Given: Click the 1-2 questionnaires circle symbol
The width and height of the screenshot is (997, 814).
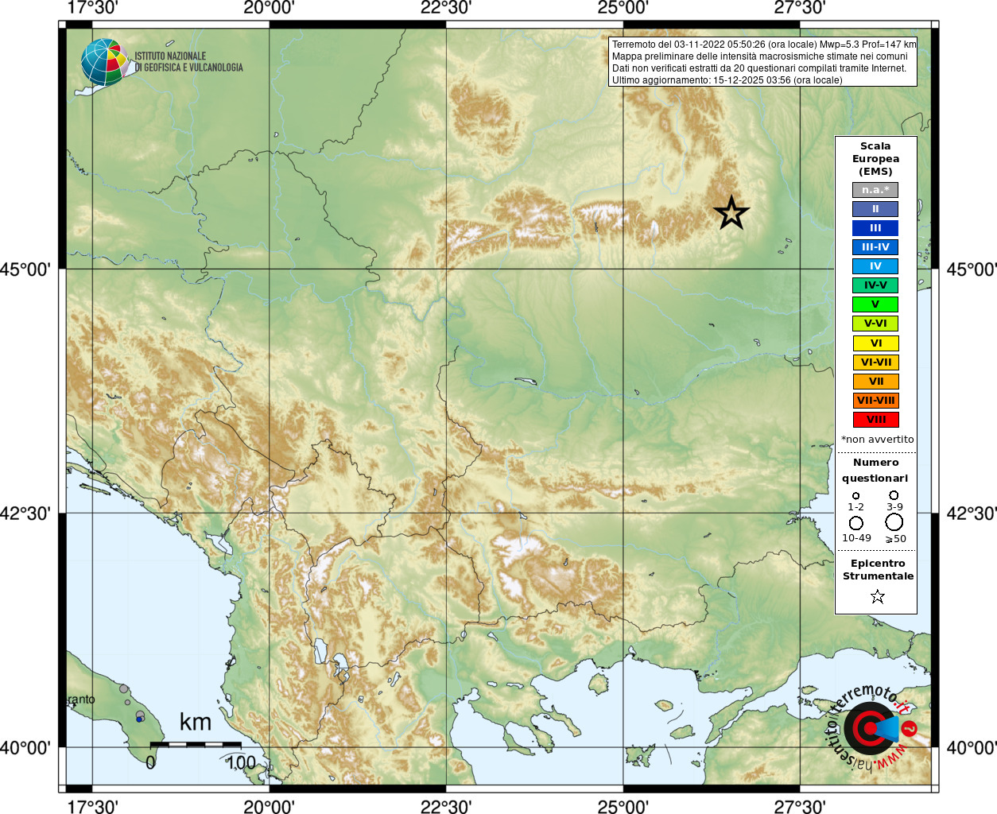Looking at the screenshot, I should point(855,496).
